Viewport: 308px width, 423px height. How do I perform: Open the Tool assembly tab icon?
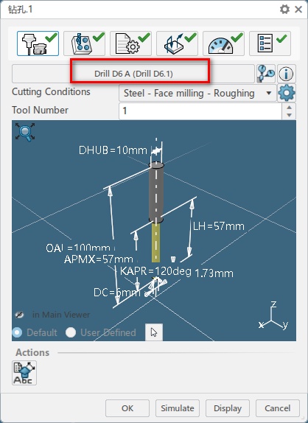(38, 43)
